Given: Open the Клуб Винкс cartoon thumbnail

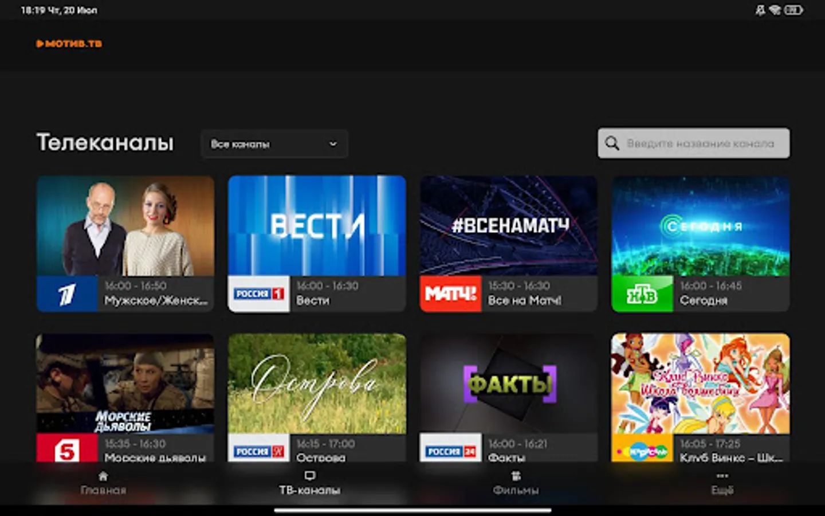Looking at the screenshot, I should click(701, 384).
